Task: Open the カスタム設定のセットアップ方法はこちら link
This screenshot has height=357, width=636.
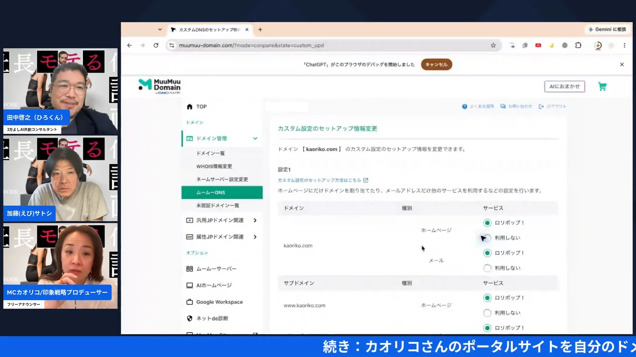Action: tap(323, 180)
